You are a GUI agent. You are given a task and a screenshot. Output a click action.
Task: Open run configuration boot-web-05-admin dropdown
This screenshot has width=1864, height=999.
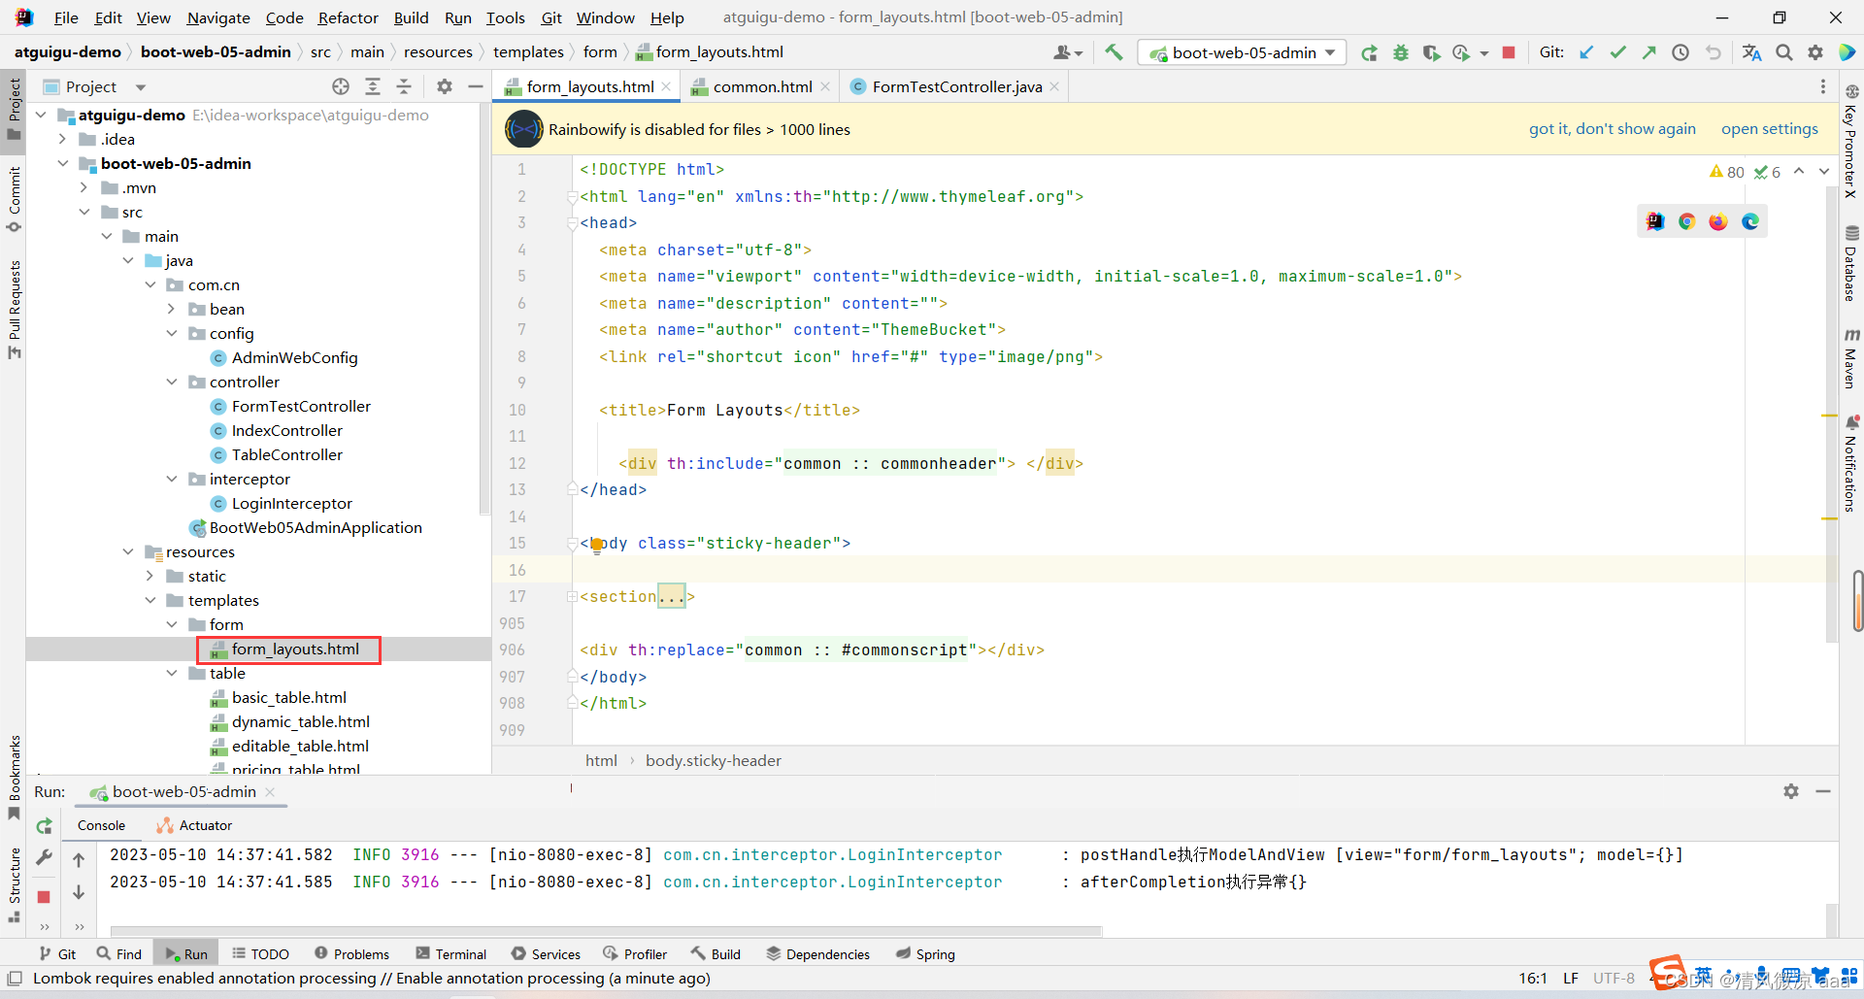(1243, 52)
